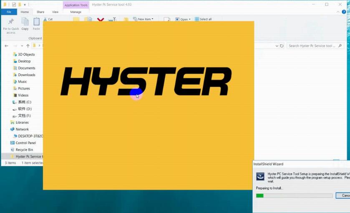Image resolution: width=350 pixels, height=213 pixels.
Task: Expand the address bar history dropdown
Action: tap(277, 46)
